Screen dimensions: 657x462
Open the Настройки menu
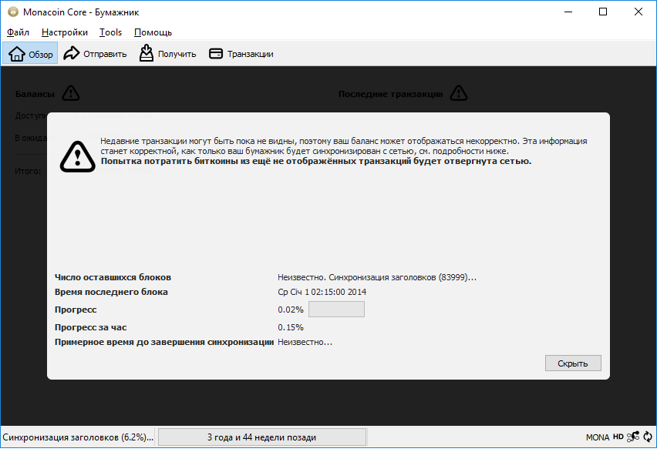pos(65,32)
